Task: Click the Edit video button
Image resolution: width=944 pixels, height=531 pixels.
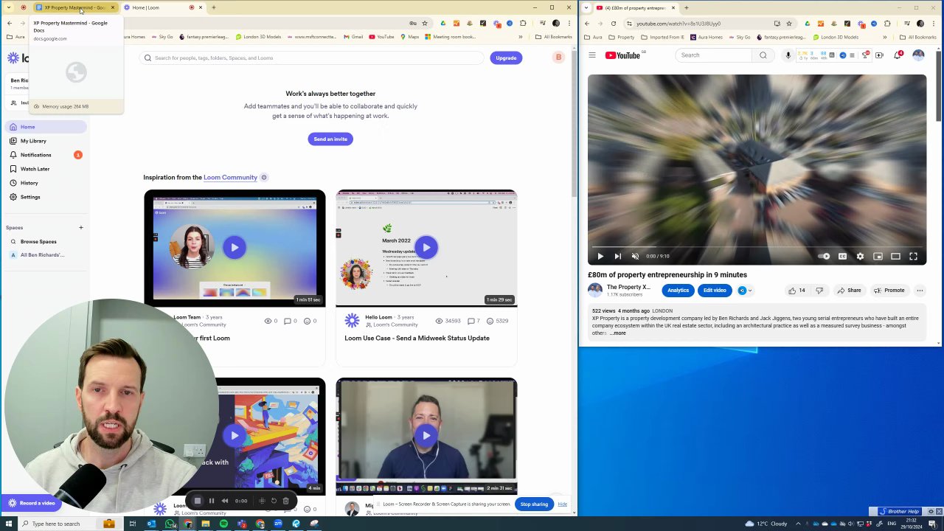Action: [x=715, y=291]
